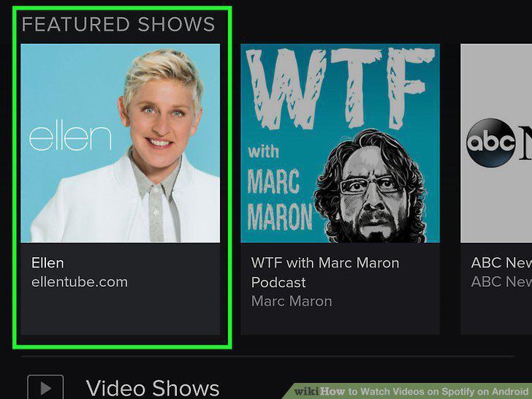Screen dimensions: 532x399
Task: Select the WTF with Marc Maron Podcast title
Action: point(325,273)
